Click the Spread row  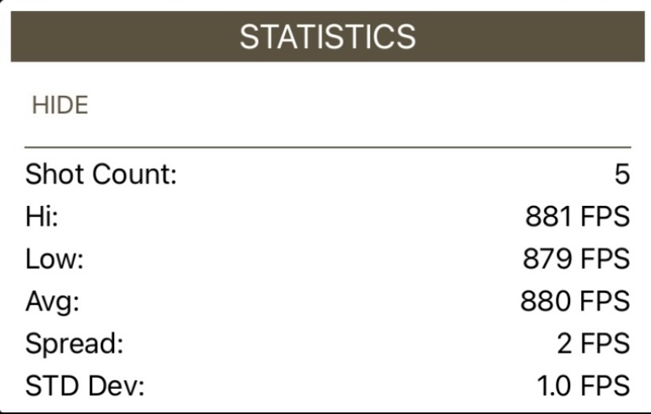(x=328, y=344)
